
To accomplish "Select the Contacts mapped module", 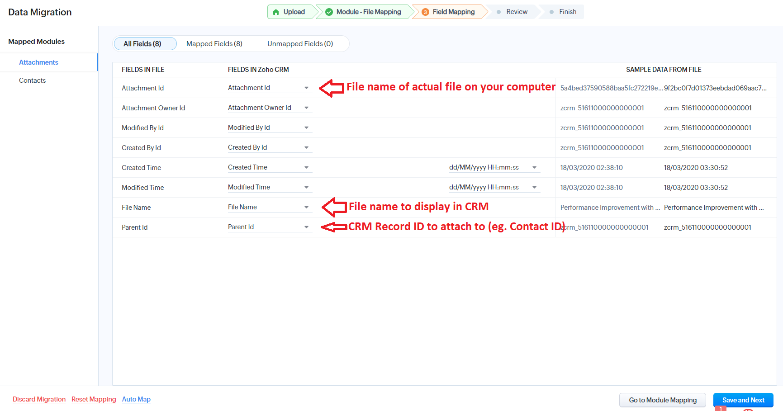I will click(32, 80).
